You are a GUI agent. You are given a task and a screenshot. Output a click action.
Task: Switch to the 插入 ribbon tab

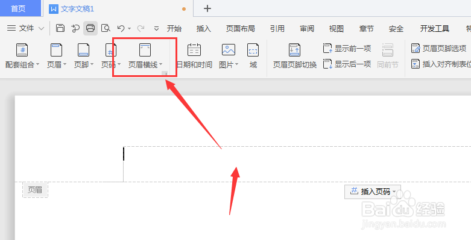(204, 28)
